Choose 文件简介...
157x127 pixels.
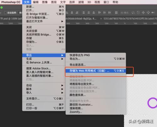pos(44,99)
